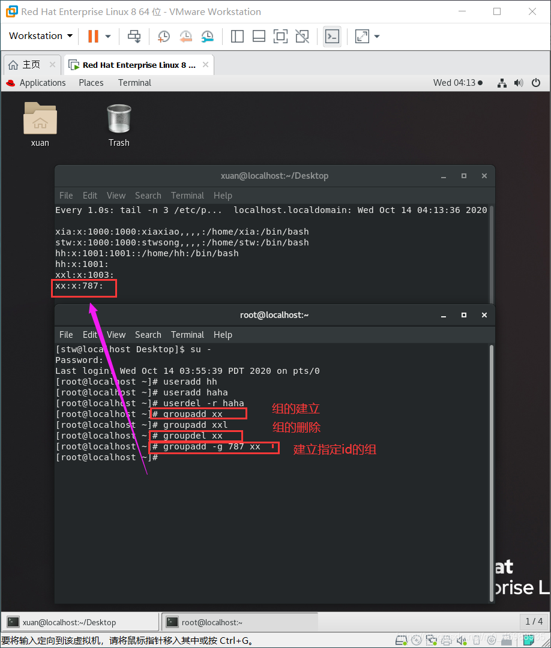This screenshot has height=648, width=551.
Task: Open File menu in xuan terminal
Action: (x=66, y=196)
